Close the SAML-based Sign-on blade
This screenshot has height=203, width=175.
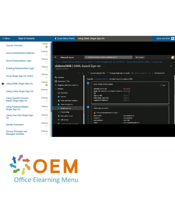pos(171,66)
